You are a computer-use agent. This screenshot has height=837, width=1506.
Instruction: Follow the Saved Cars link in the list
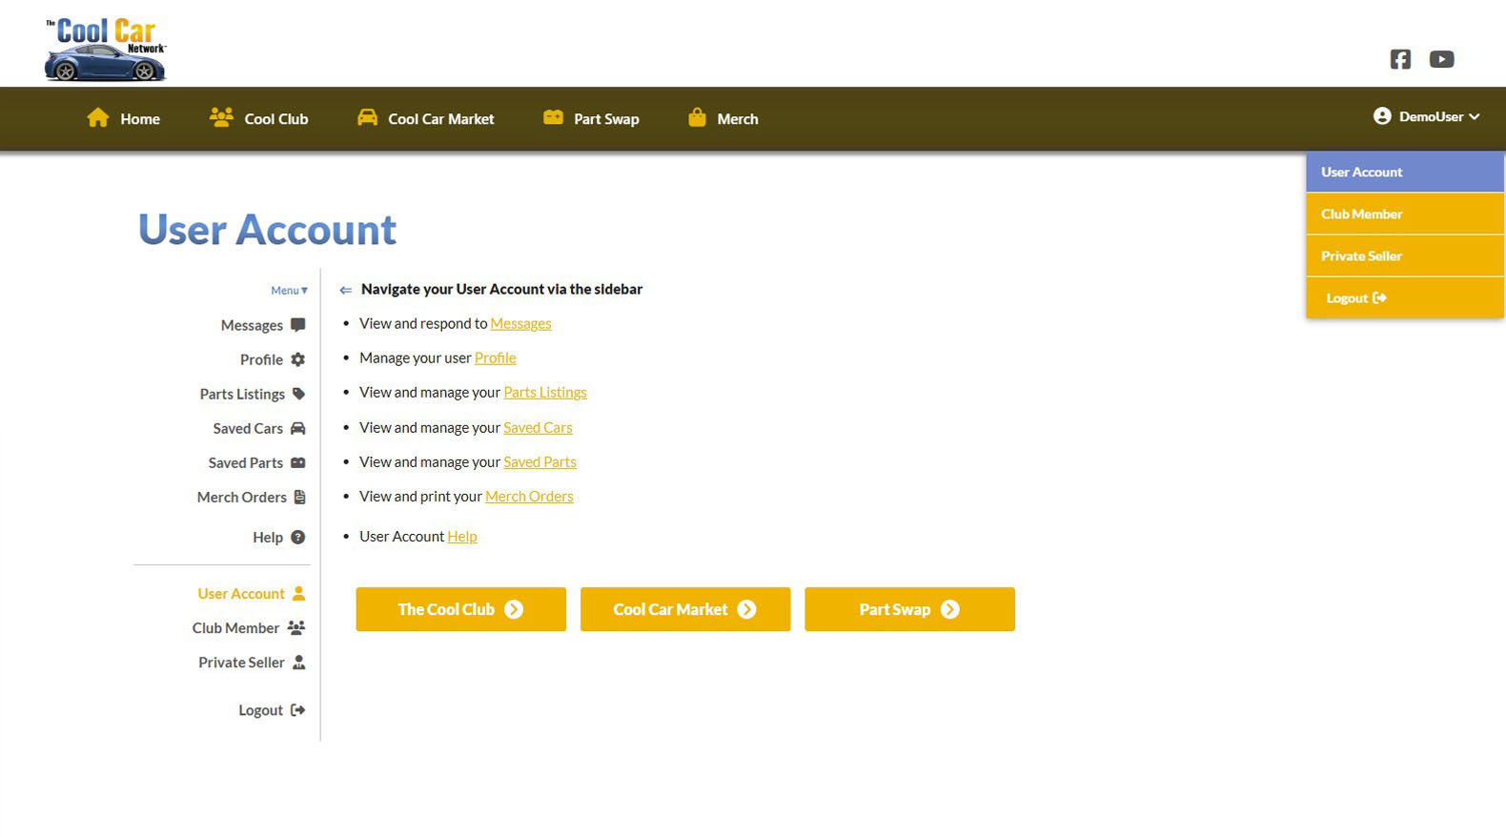[538, 427]
